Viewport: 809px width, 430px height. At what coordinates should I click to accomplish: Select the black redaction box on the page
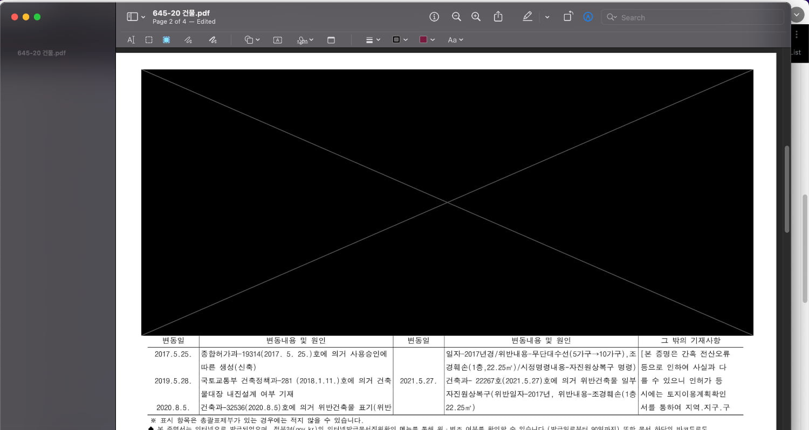tap(447, 202)
